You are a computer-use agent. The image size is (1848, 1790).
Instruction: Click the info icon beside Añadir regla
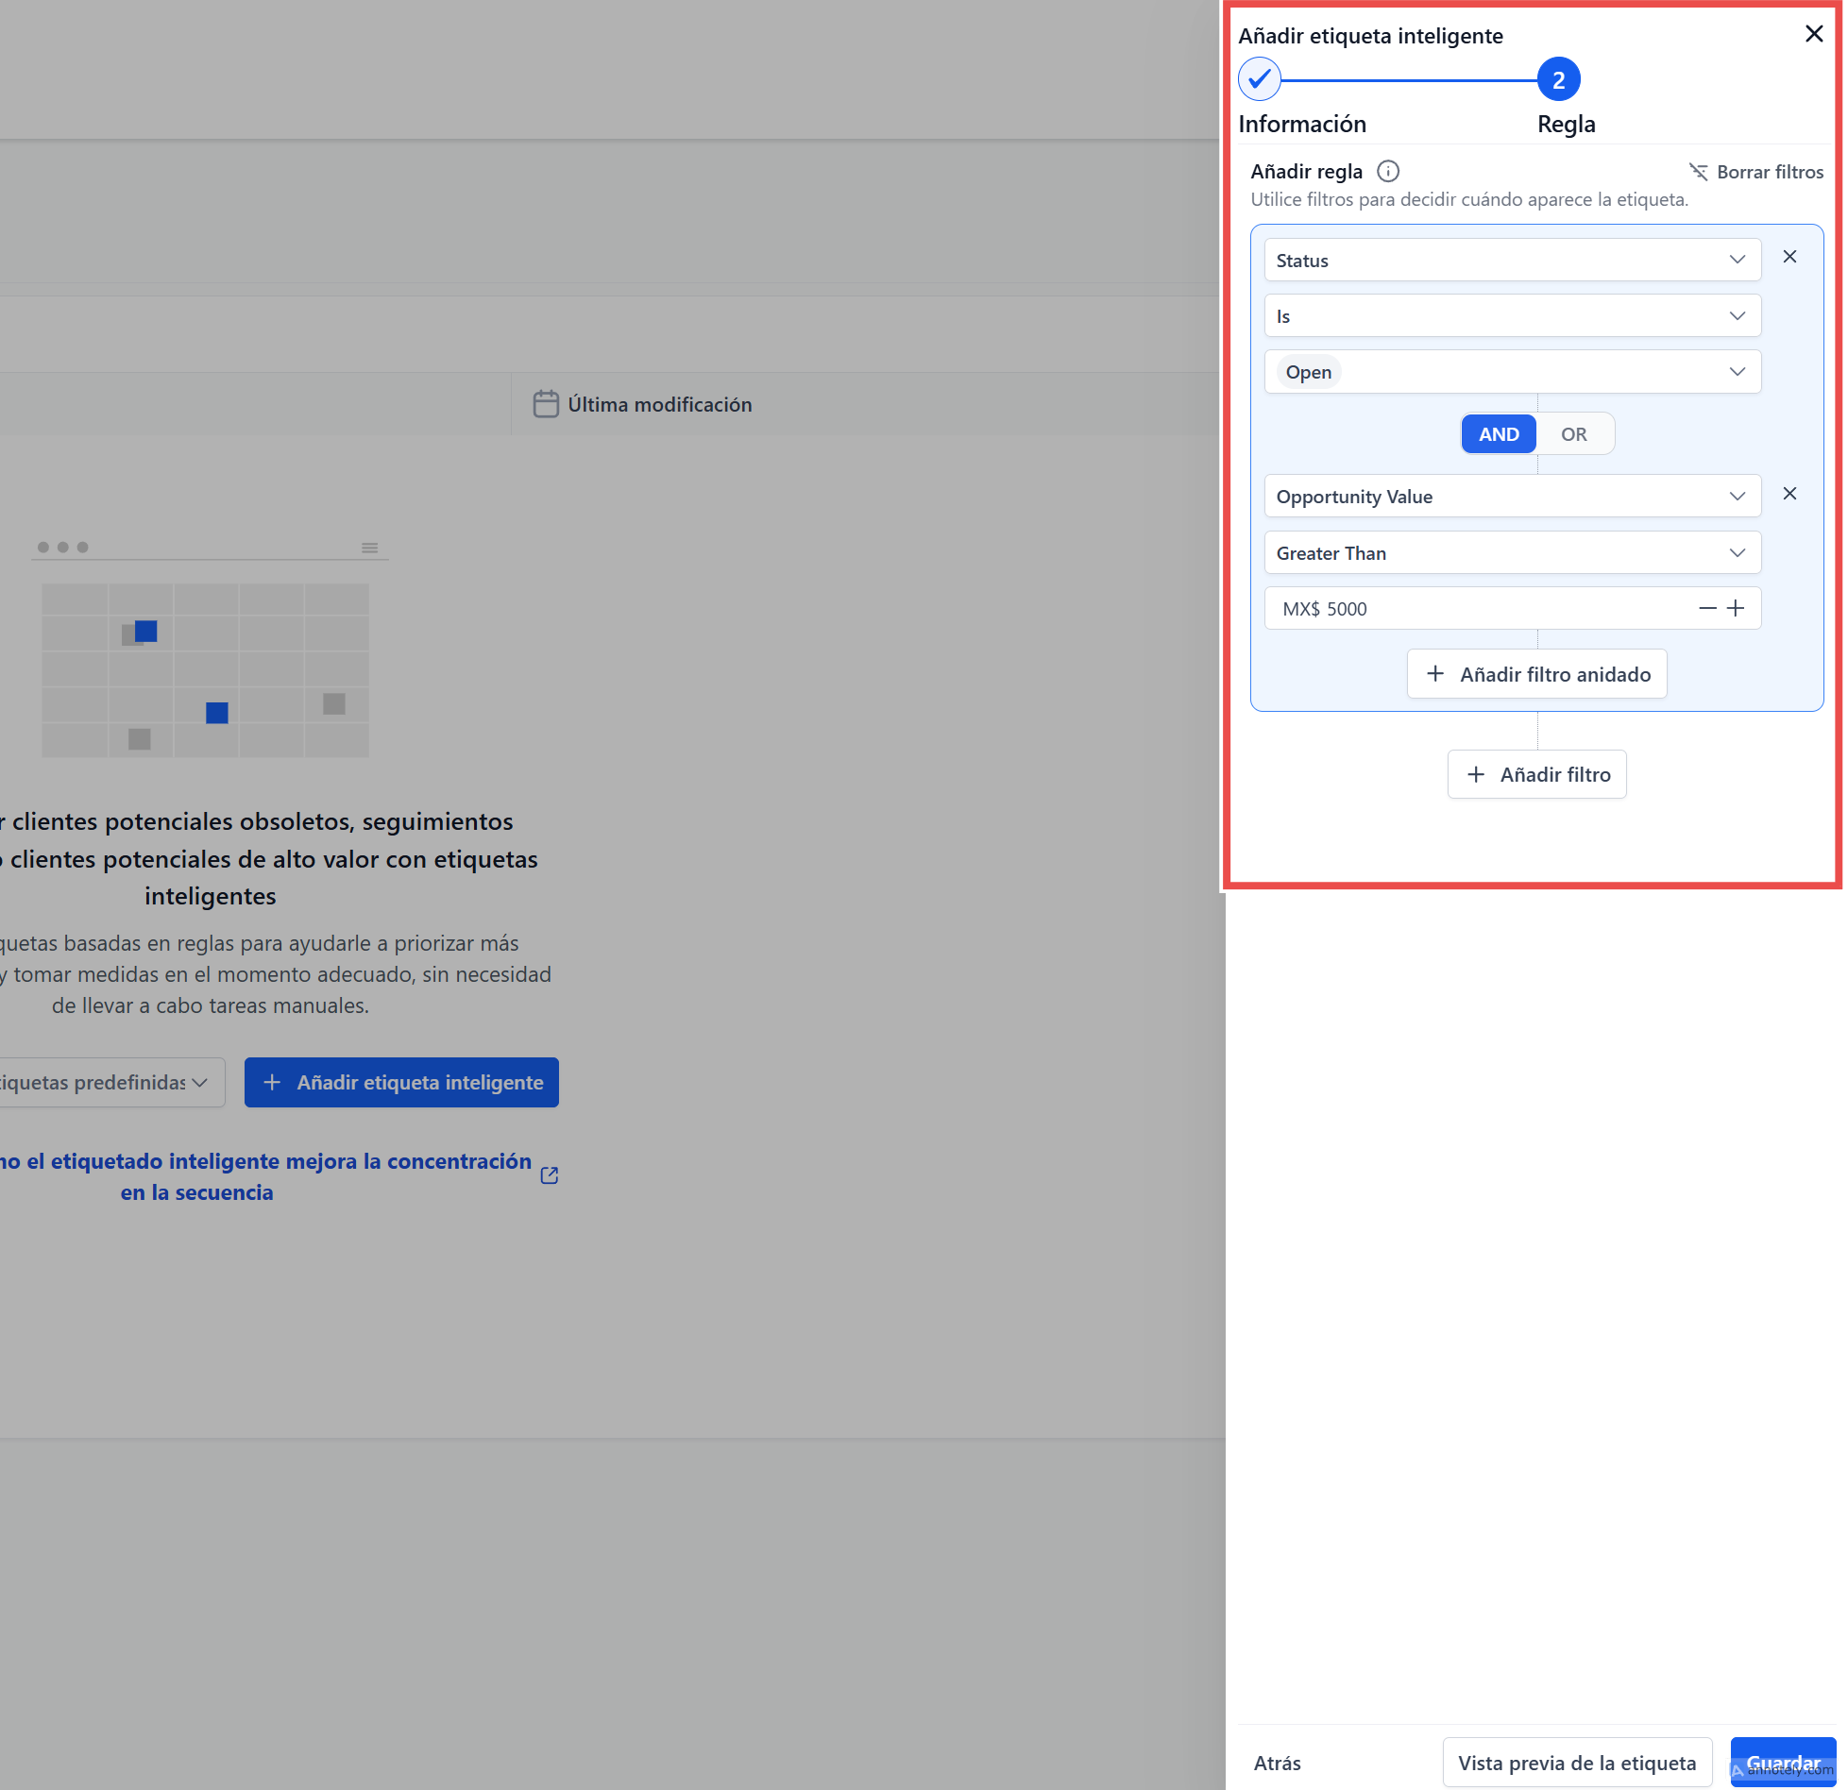tap(1387, 171)
